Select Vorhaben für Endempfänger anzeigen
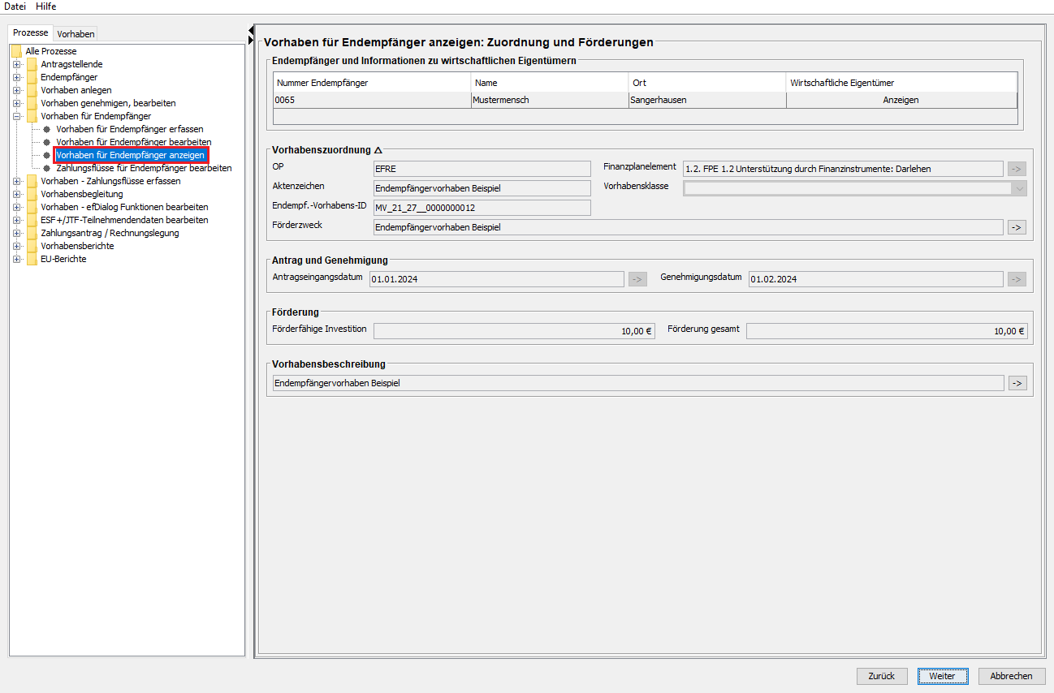 (x=131, y=155)
